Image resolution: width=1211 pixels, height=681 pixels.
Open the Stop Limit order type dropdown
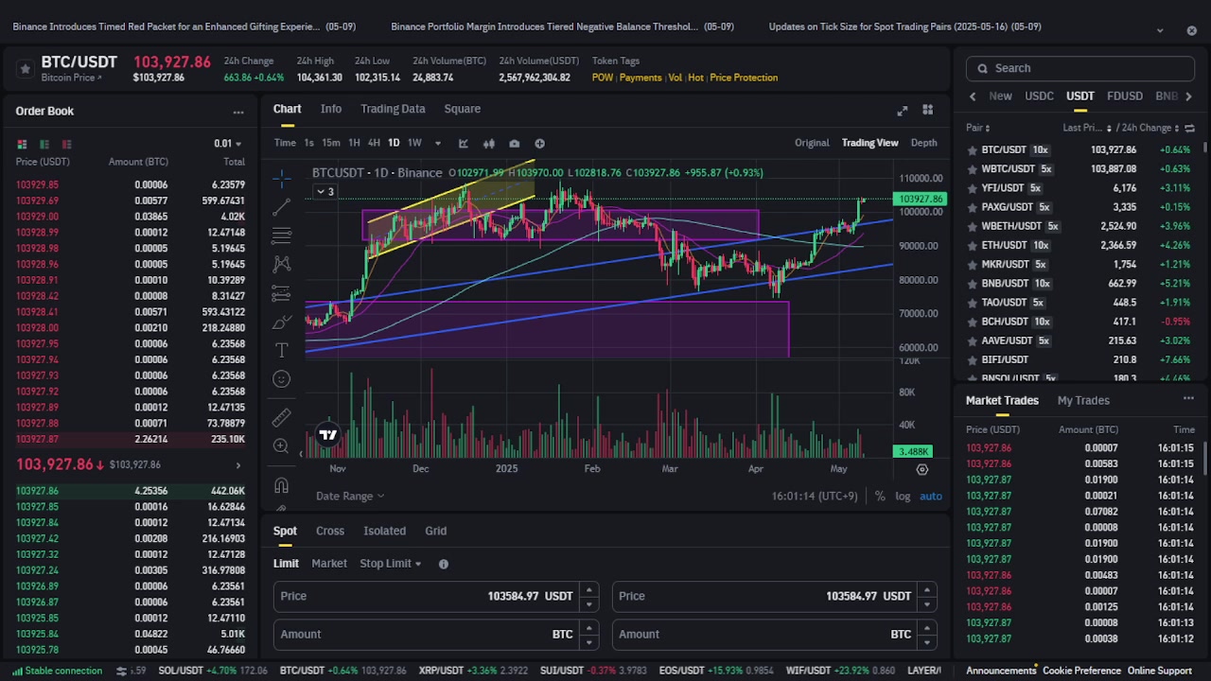pyautogui.click(x=391, y=564)
